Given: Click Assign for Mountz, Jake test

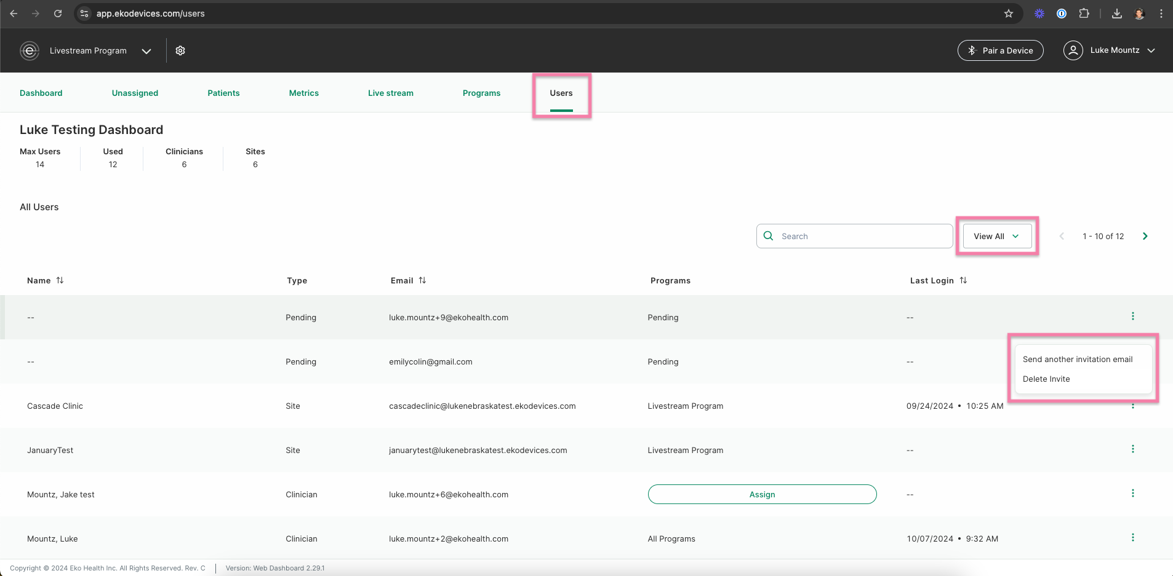Looking at the screenshot, I should 762,494.
